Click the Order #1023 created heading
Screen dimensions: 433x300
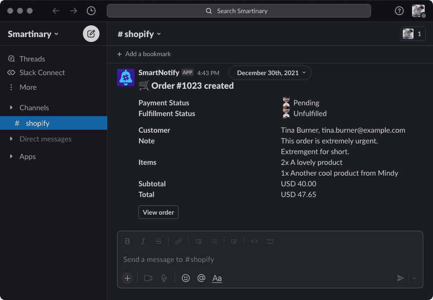[193, 86]
